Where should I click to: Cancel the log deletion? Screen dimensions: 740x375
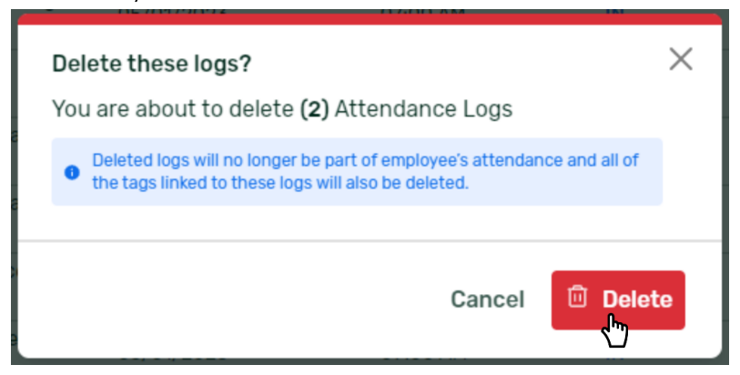pos(488,299)
